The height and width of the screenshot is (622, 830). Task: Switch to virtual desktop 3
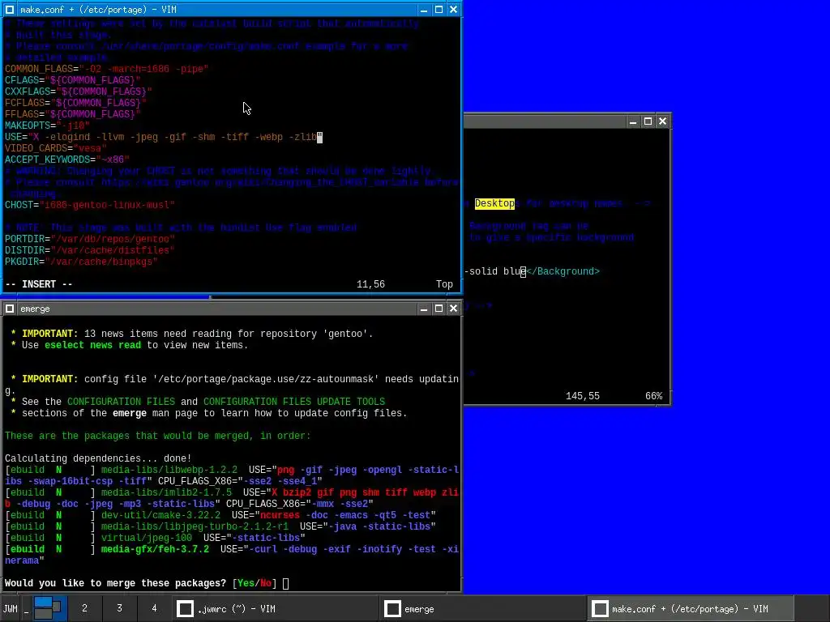tap(120, 608)
